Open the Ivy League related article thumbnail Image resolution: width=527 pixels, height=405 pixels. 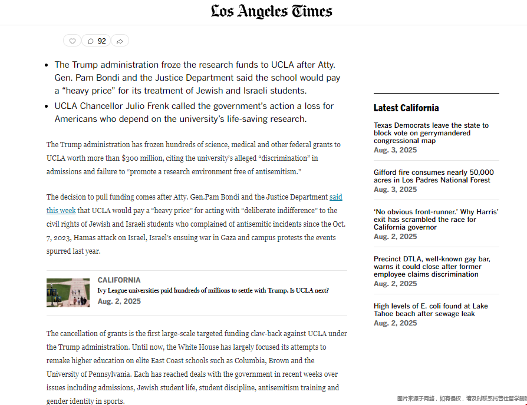[68, 293]
